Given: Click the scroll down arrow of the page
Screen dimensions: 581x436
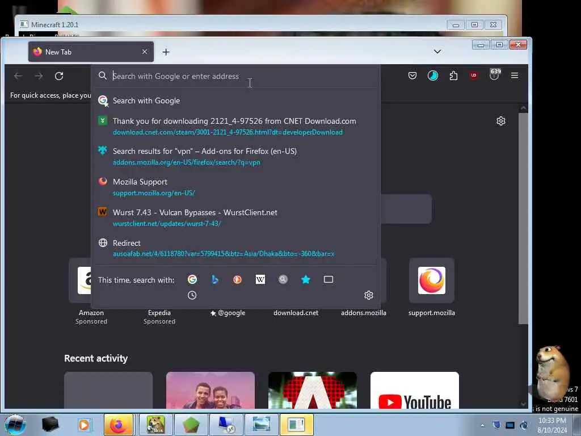Looking at the screenshot, I should [x=523, y=404].
